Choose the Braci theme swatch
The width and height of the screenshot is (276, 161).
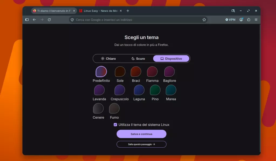coord(136,71)
